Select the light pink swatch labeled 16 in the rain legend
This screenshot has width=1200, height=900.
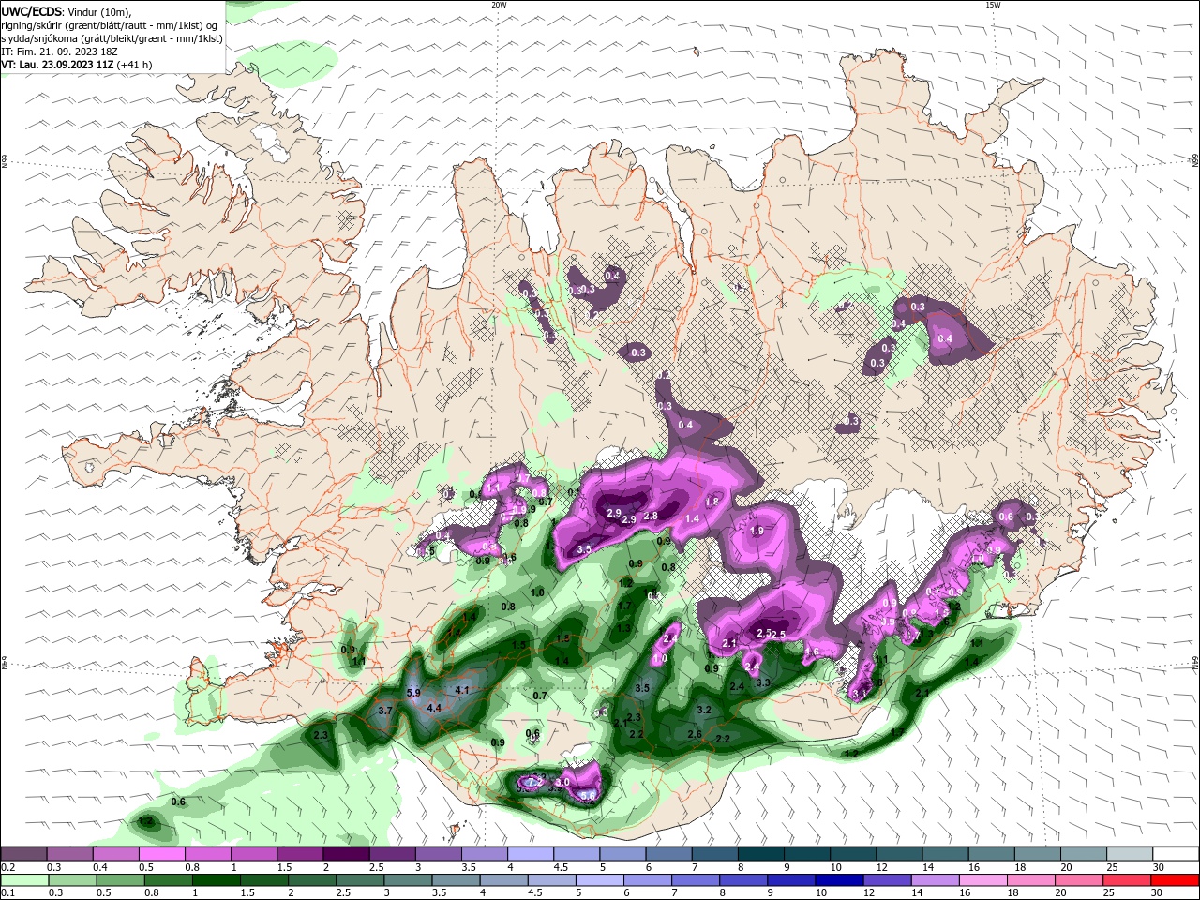pos(984,880)
